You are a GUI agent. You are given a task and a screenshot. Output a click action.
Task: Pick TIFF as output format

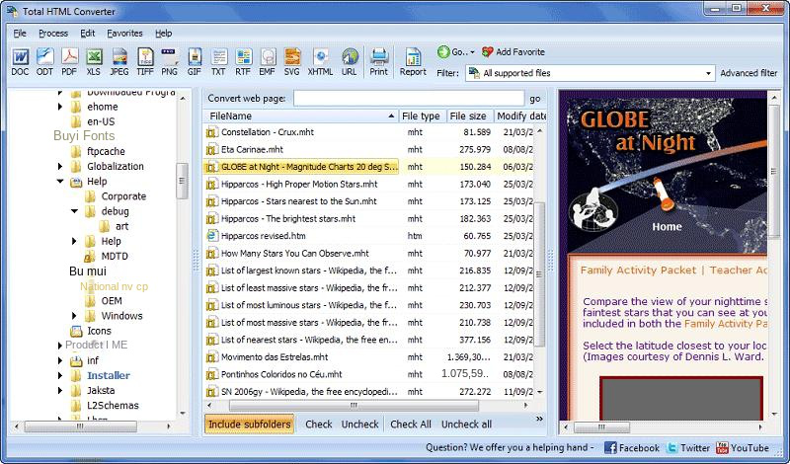(x=145, y=60)
